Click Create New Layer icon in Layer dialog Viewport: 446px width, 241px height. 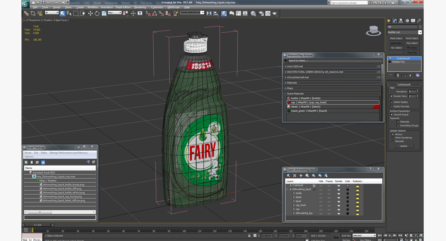tap(288, 176)
